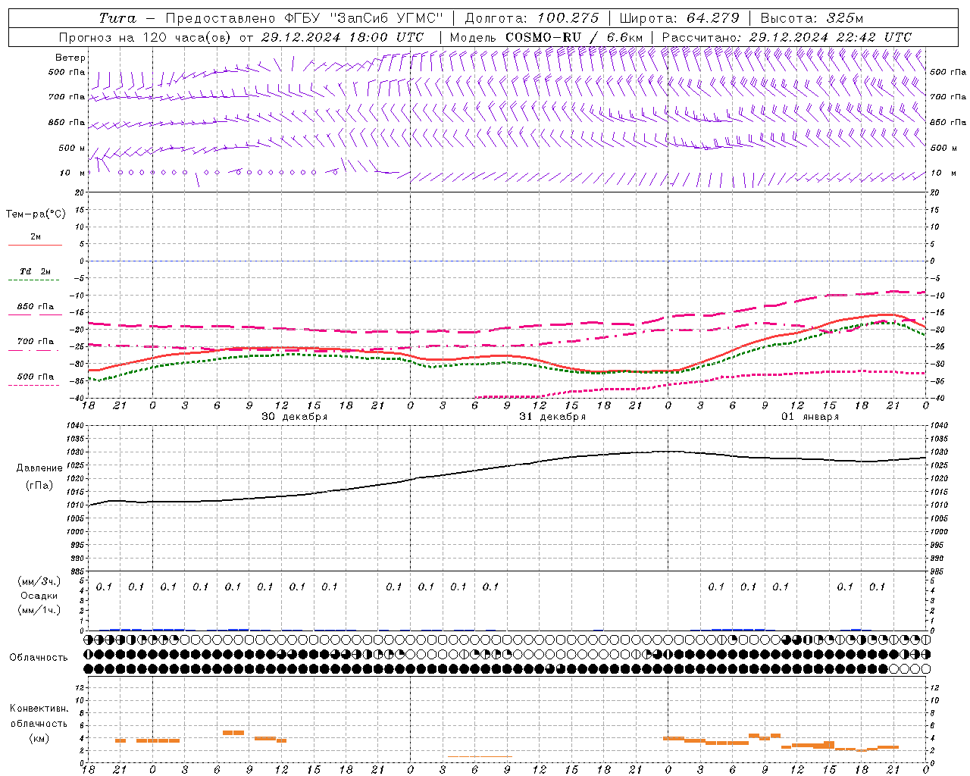Screen dimensions: 970x776
Task: Click "850 гПа" in the temperature legend
Action: (36, 307)
